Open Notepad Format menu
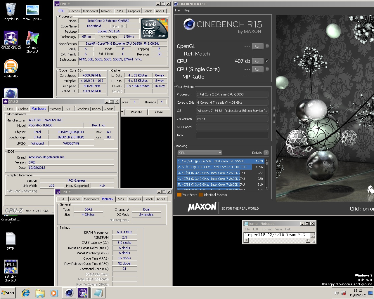Screen dimensions: 374x299 point(267,229)
